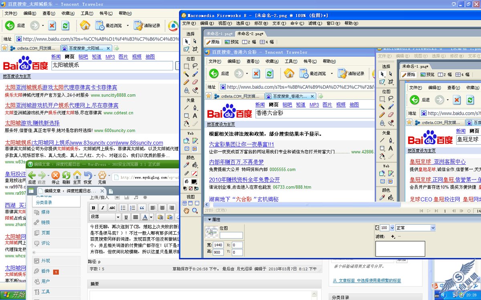Open stroke color swatch in main Fireworks panel
The height and width of the screenshot is (300, 481).
pos(194,174)
